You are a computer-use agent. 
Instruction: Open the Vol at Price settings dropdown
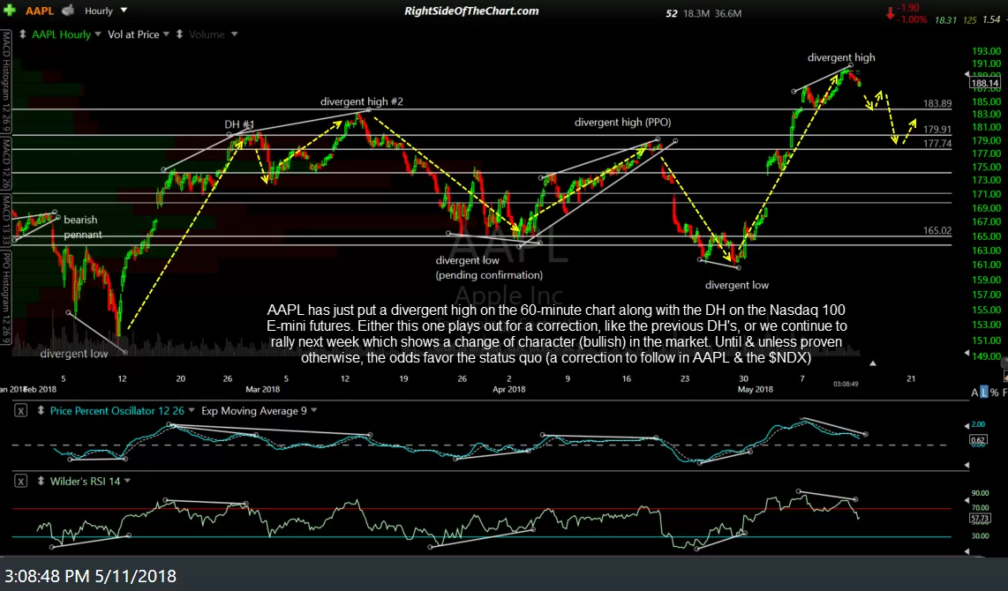[166, 34]
